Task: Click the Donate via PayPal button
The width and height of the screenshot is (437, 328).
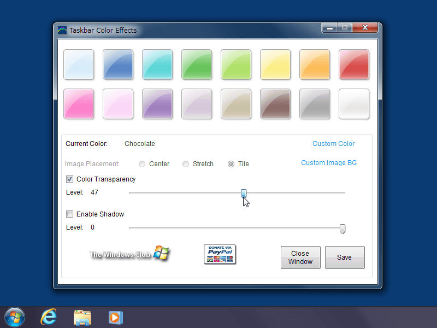Action: pyautogui.click(x=220, y=254)
